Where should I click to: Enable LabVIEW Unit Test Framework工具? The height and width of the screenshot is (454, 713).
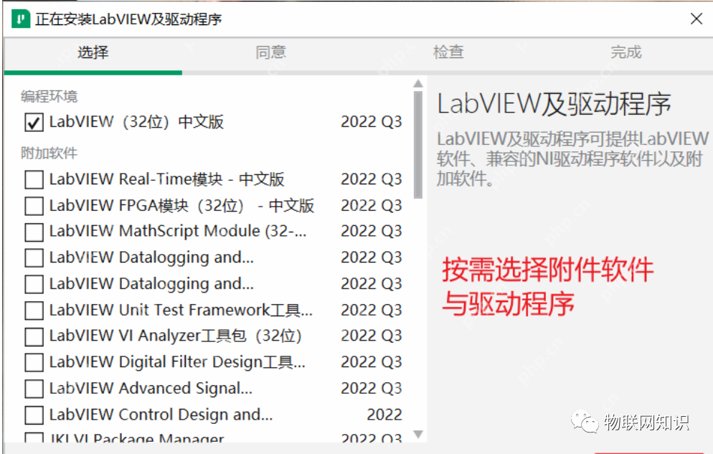34,310
